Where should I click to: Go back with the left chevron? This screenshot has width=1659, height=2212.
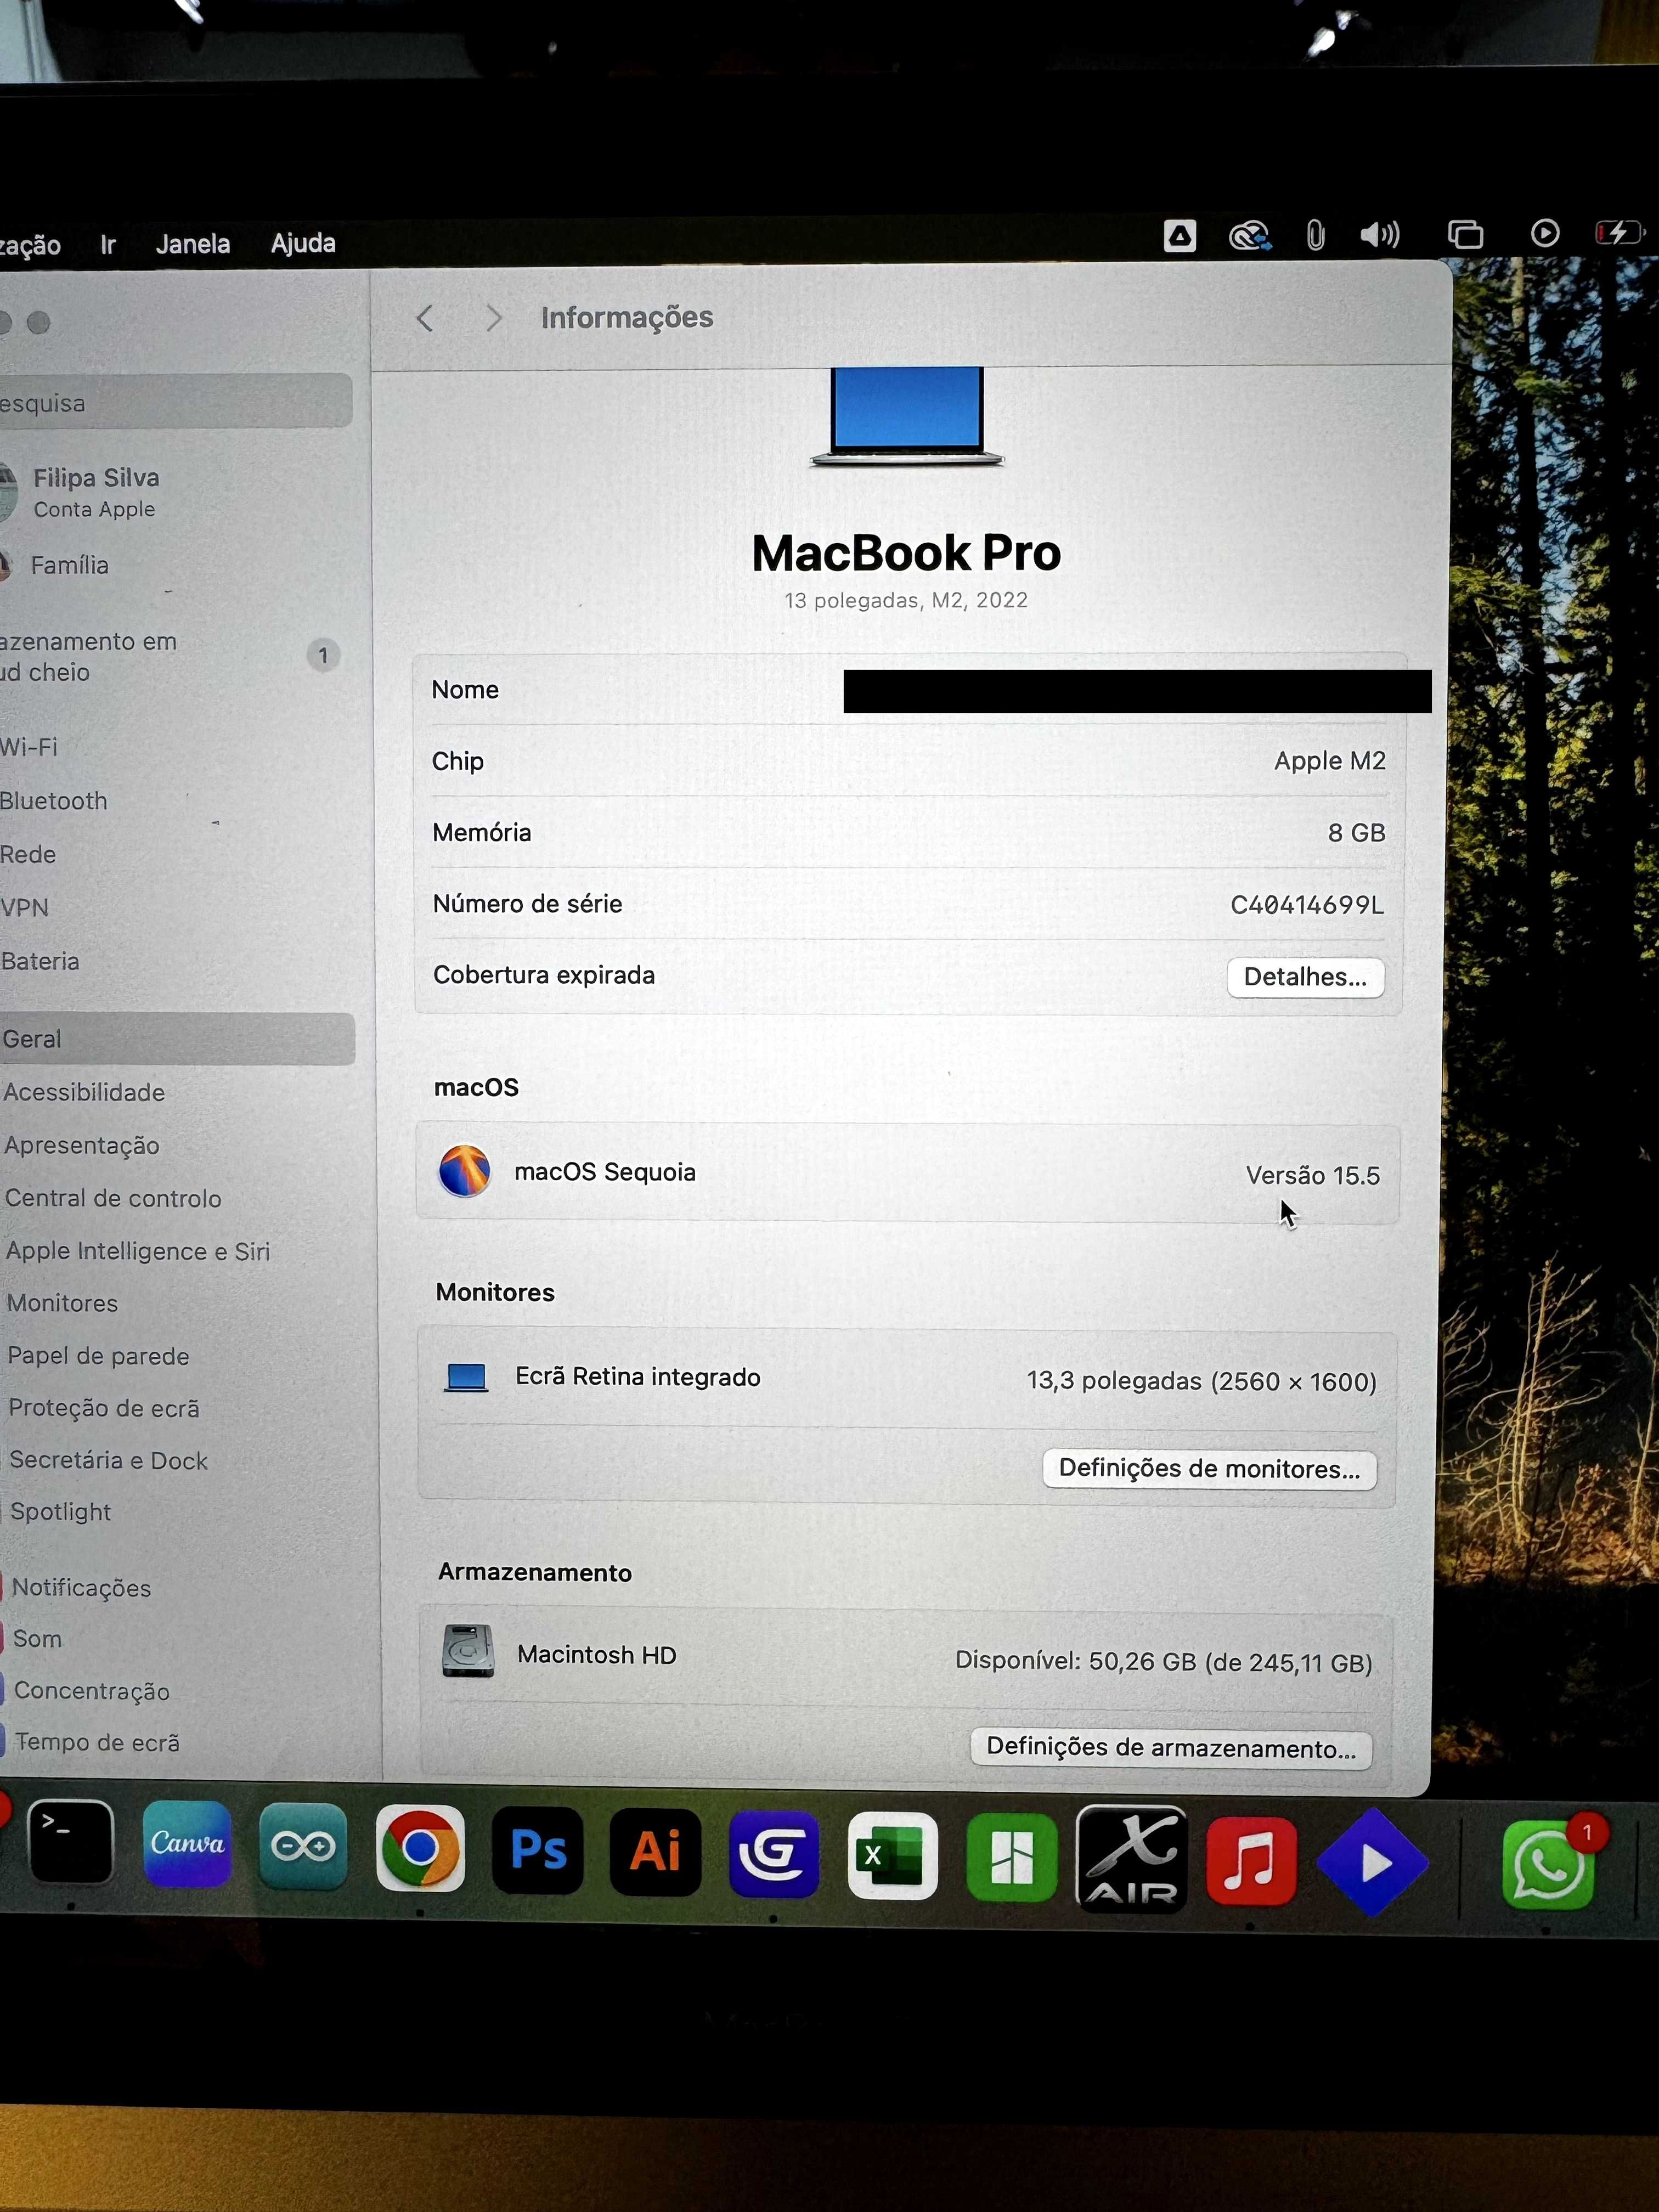click(425, 319)
